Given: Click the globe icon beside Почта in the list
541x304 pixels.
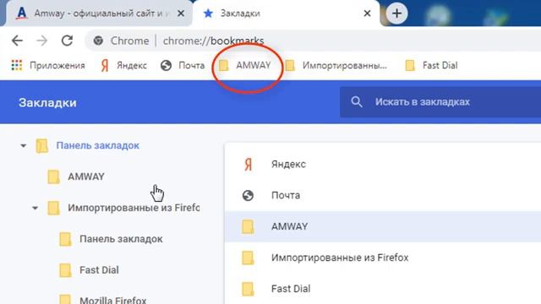Looking at the screenshot, I should click(x=248, y=195).
